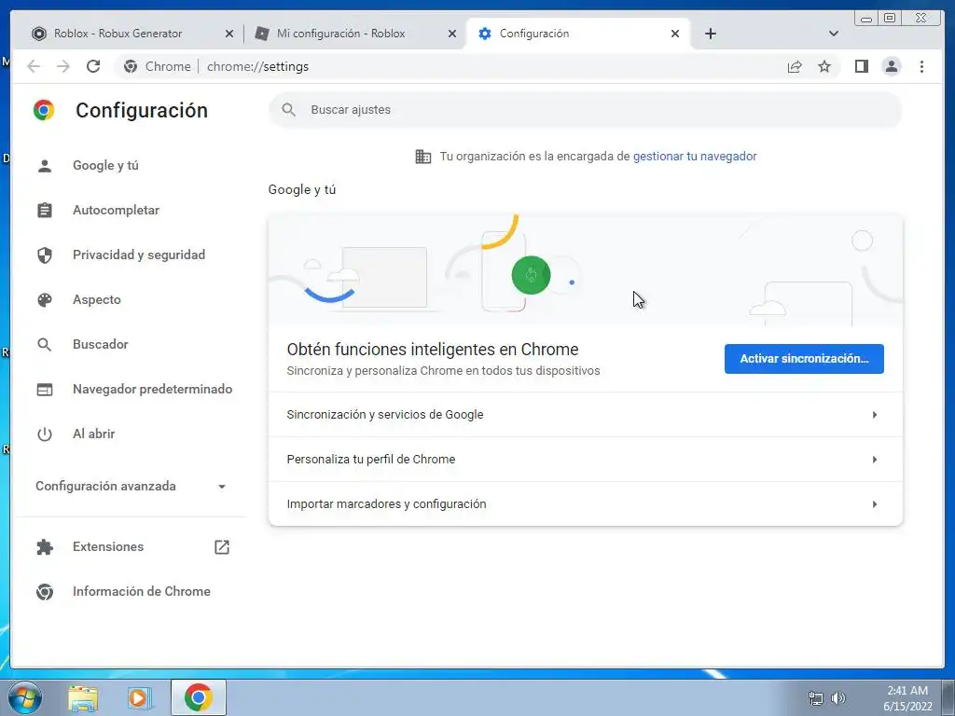The image size is (955, 716).
Task: Click the Información de Chrome logo icon
Action: coord(45,592)
